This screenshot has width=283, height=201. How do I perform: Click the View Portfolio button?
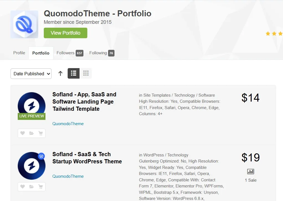(65, 33)
